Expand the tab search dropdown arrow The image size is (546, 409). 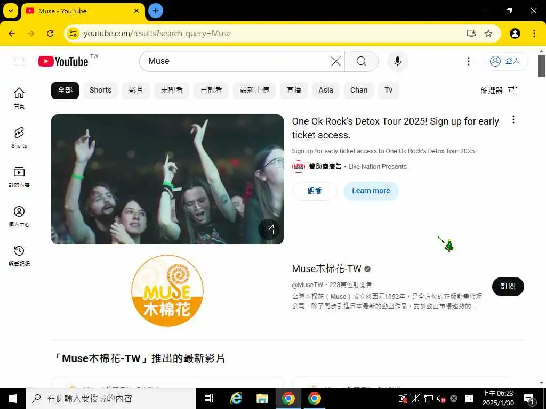[x=11, y=11]
